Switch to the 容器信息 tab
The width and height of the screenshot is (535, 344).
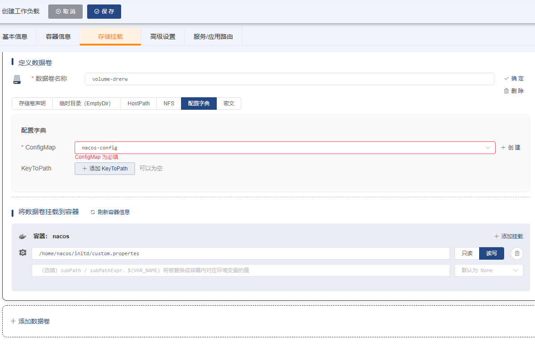[x=58, y=37]
